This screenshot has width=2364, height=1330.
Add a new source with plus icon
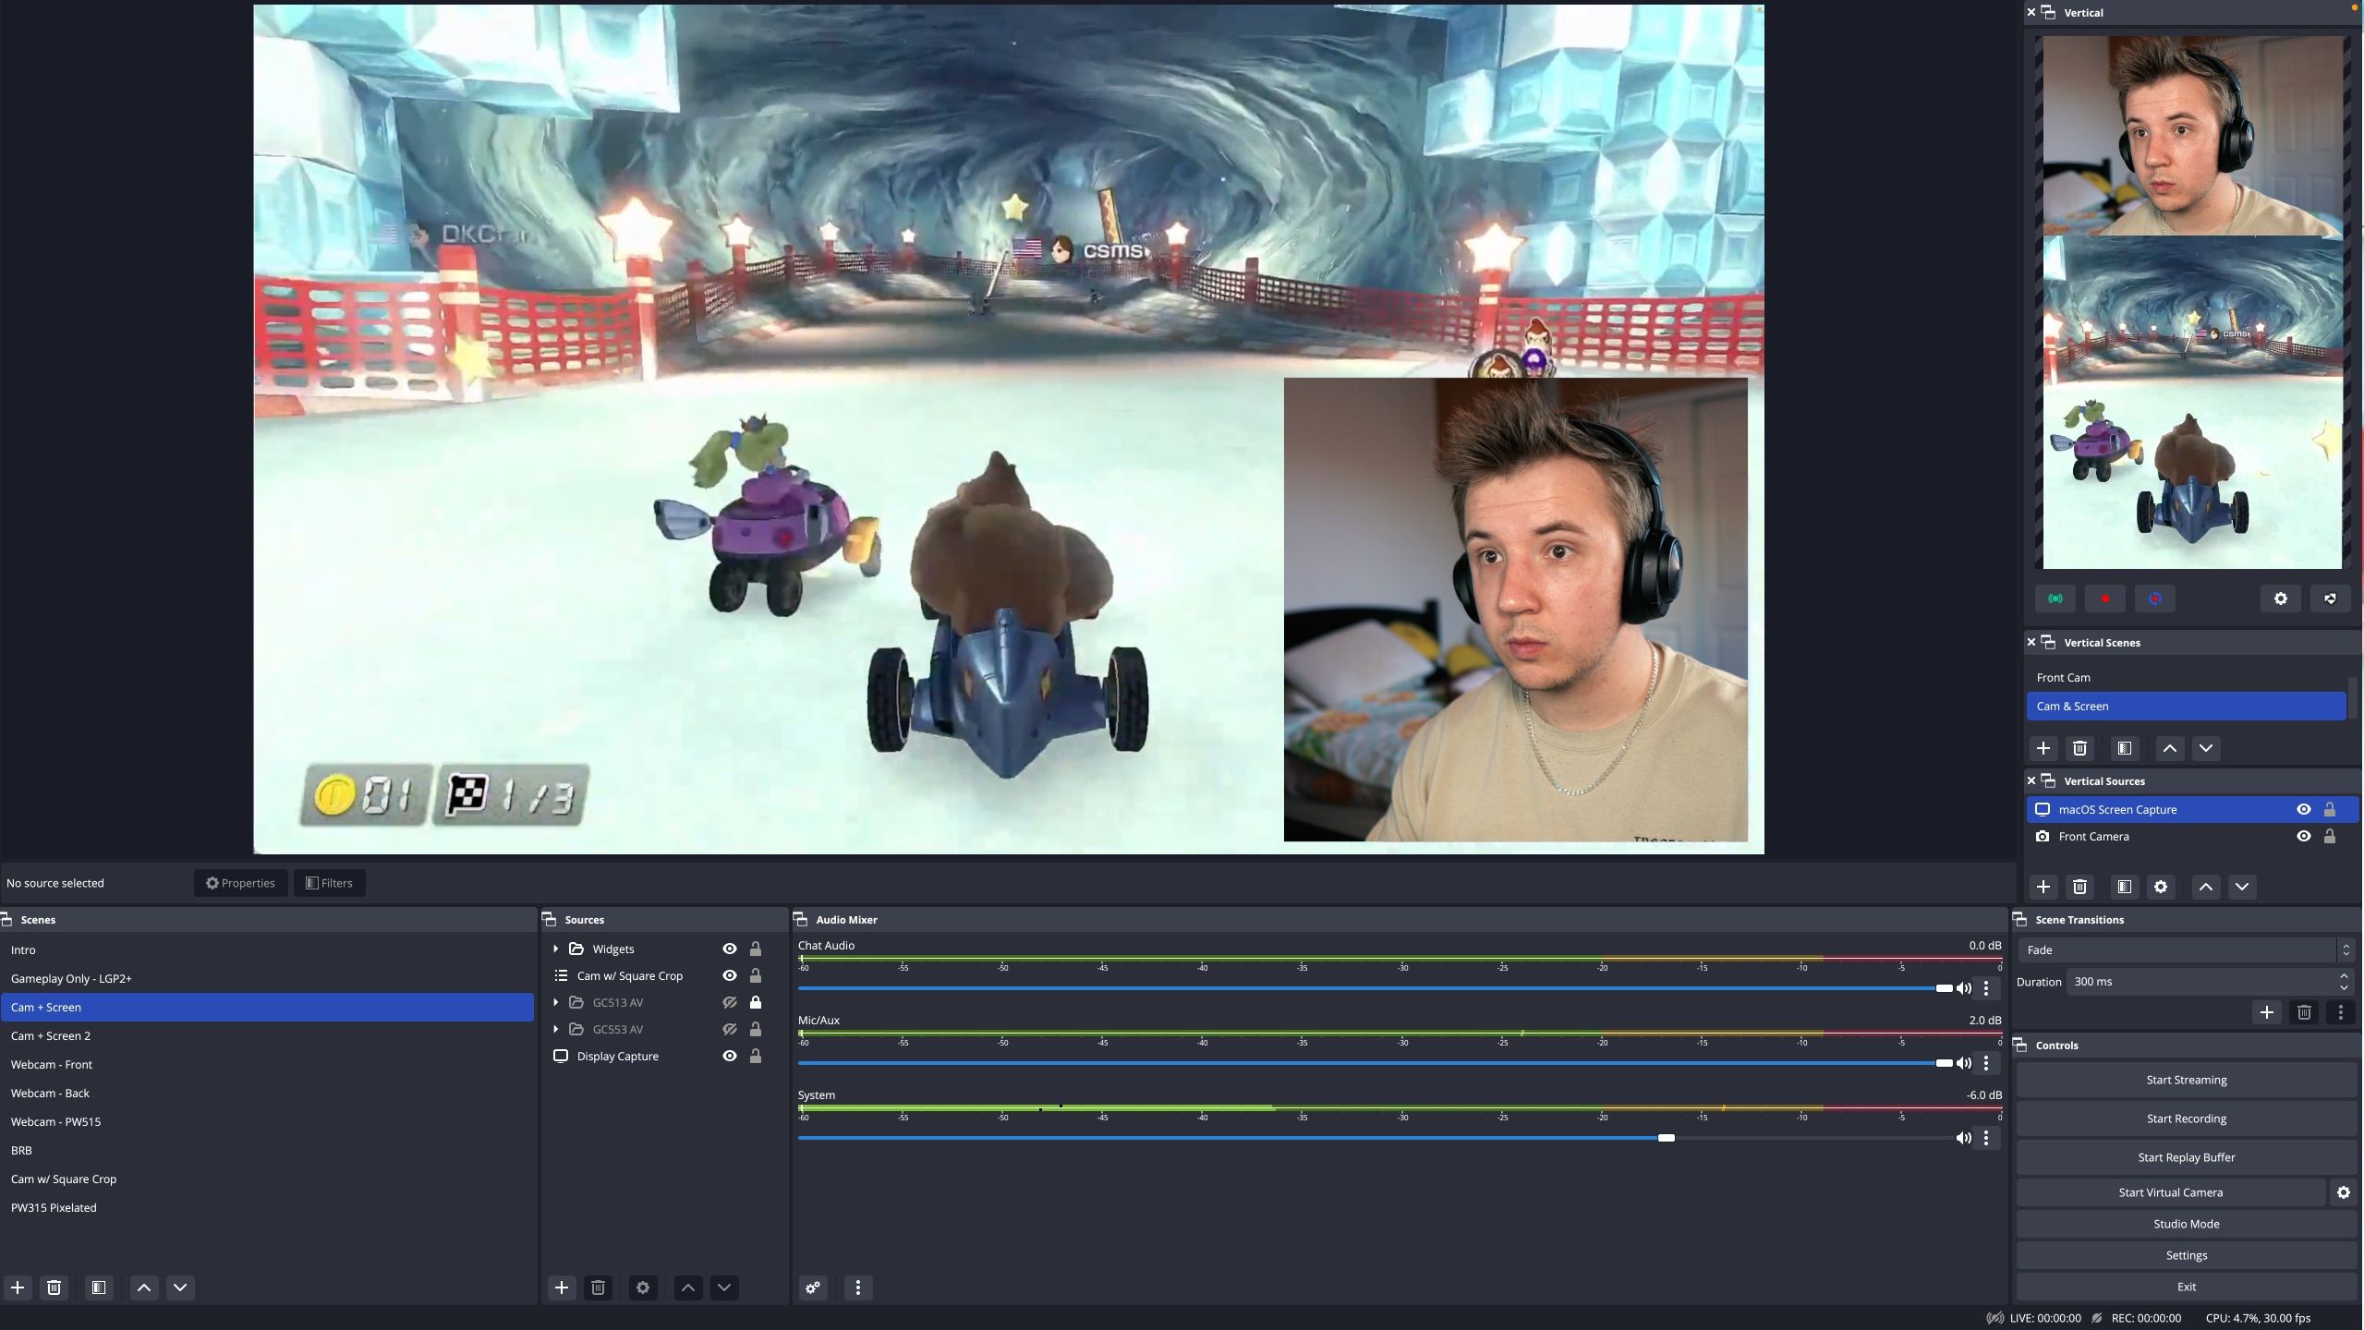pos(562,1288)
